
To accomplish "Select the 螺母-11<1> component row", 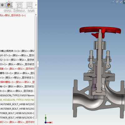I will (x=17, y=73).
